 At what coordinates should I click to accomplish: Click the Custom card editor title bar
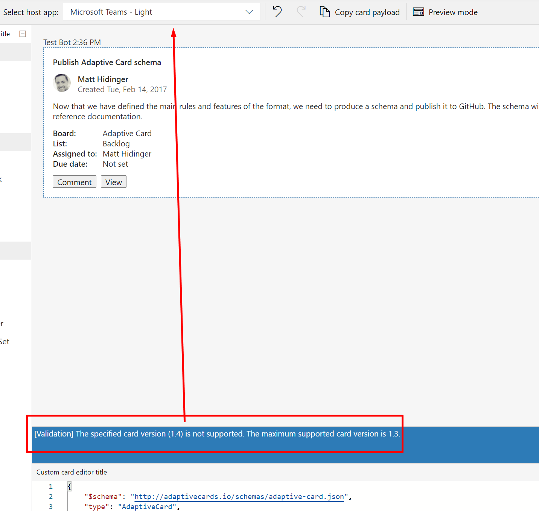[72, 472]
